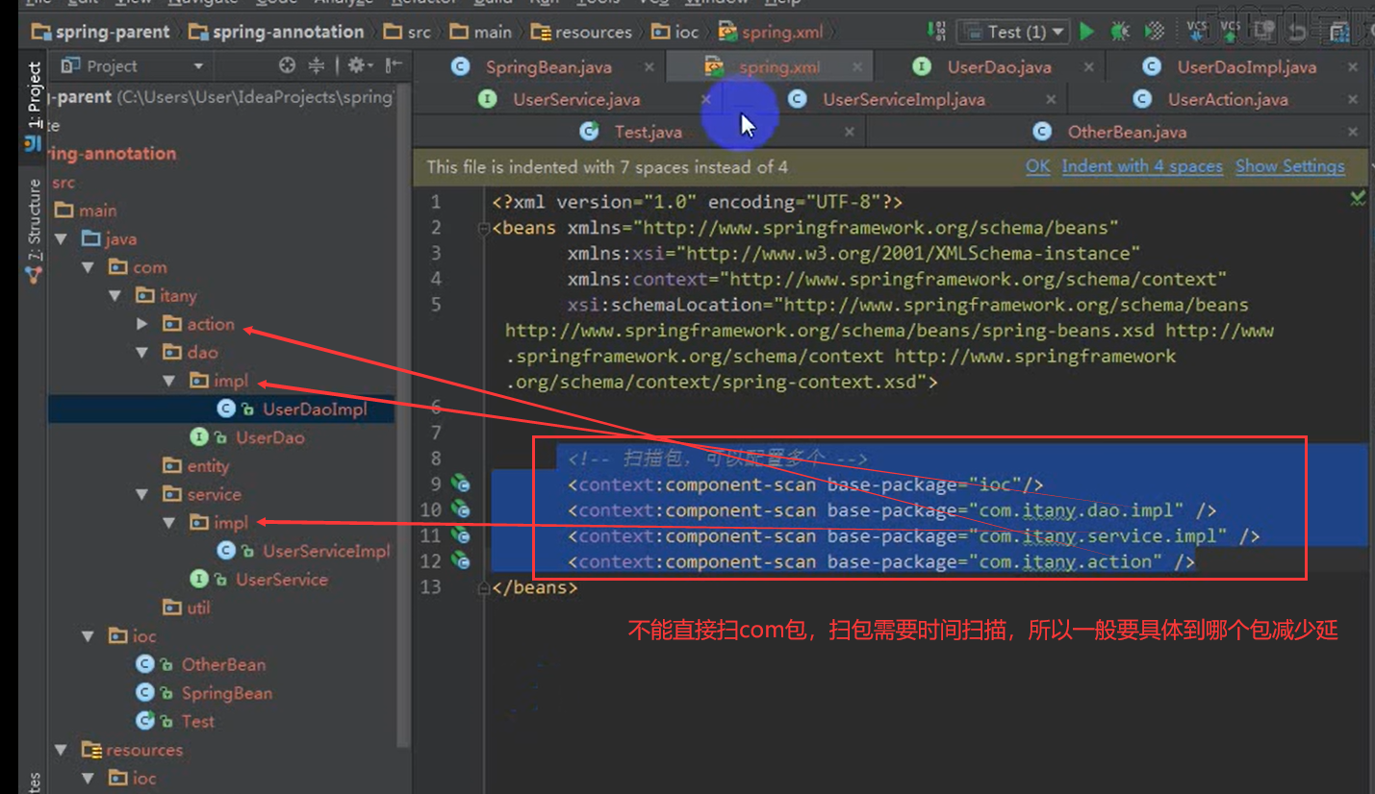Close the UserDao.java tab
Viewport: 1375px width, 794px height.
click(x=1088, y=67)
